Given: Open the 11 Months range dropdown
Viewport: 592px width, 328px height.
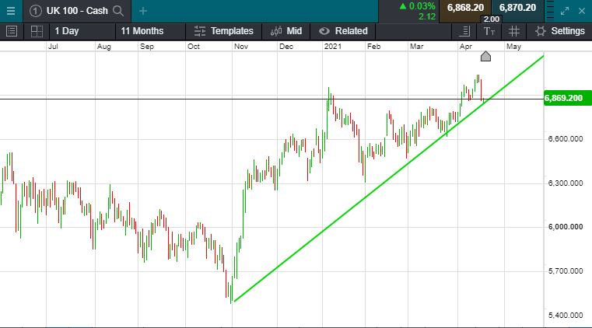Looking at the screenshot, I should 142,31.
